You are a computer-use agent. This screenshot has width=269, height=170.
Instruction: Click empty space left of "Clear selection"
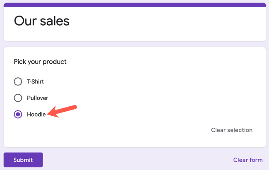[124, 130]
